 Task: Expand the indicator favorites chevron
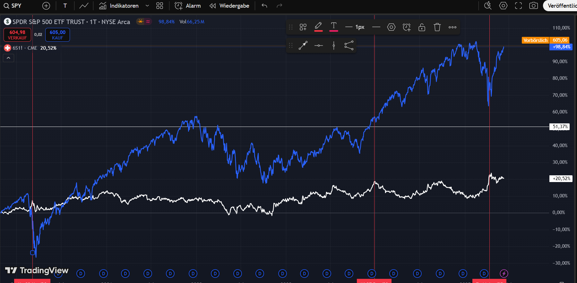click(x=147, y=6)
